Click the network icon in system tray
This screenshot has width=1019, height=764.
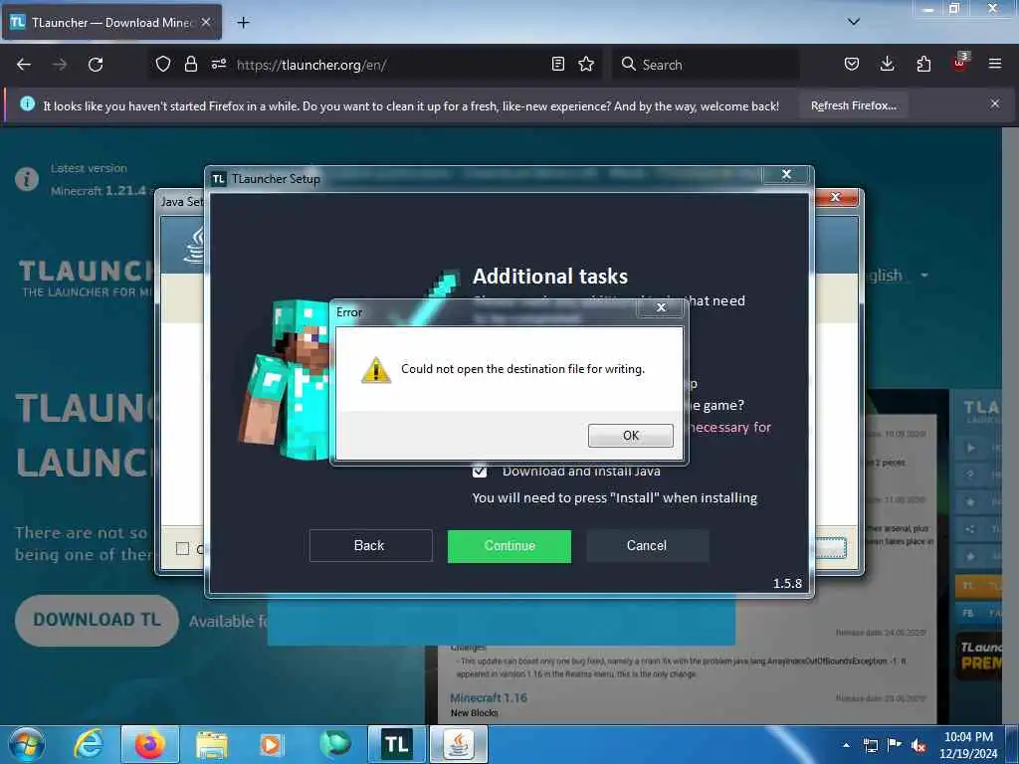[870, 745]
